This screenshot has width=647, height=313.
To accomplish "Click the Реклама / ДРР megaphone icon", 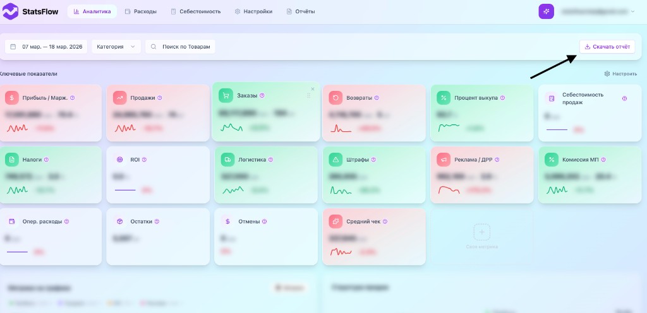I will click(444, 160).
